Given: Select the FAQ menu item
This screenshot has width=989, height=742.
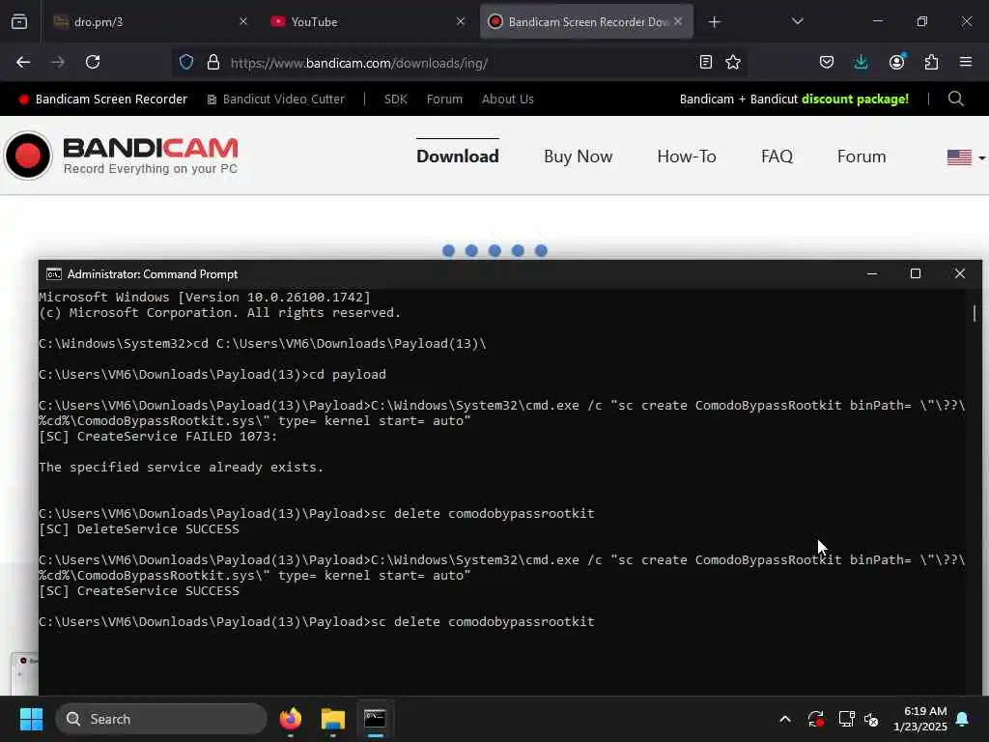Looking at the screenshot, I should pos(777,157).
